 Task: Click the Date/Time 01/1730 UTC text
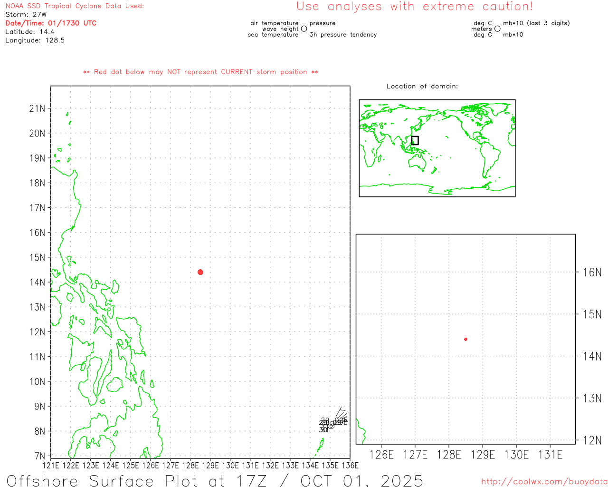tap(51, 23)
